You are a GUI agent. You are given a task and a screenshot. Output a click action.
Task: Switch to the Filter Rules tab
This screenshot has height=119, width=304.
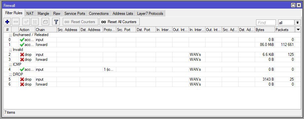[x=14, y=13]
